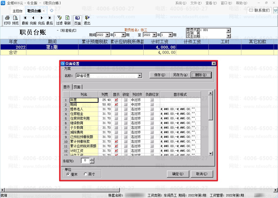Open the 系统(S) menu

coord(181,3)
